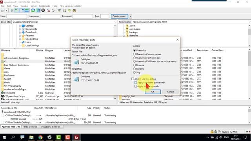The height and width of the screenshot is (141, 251).
Task: Switch to the Successful transfers tab
Action: [51, 127]
